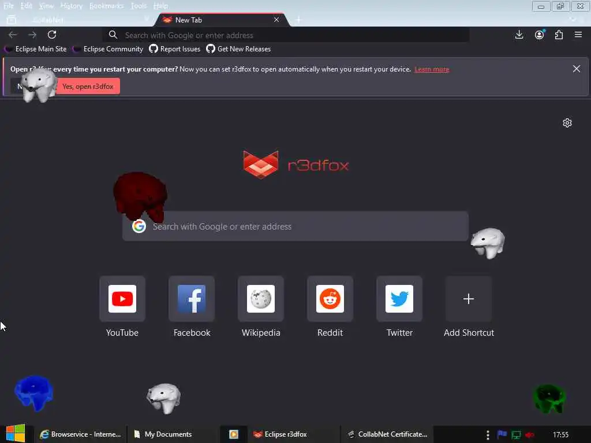Switch to the New Tab tab
Image resolution: width=591 pixels, height=443 pixels.
(x=222, y=20)
